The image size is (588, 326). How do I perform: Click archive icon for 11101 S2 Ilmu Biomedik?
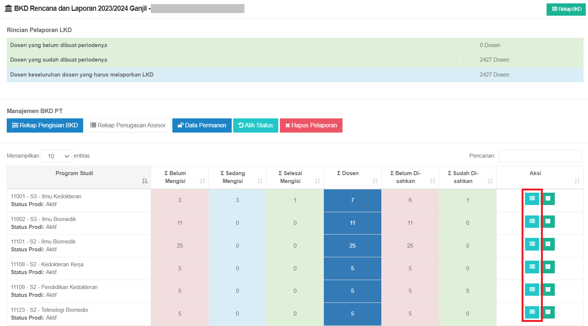[548, 244]
